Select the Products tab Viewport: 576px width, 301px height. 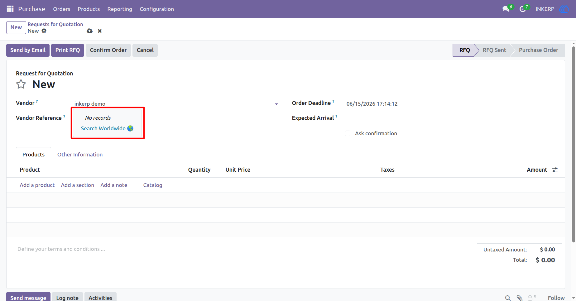point(33,155)
